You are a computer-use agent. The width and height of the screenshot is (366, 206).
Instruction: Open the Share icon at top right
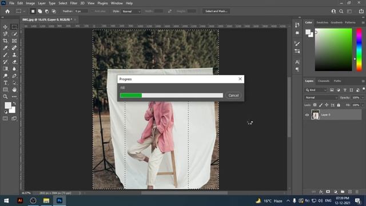361,11
